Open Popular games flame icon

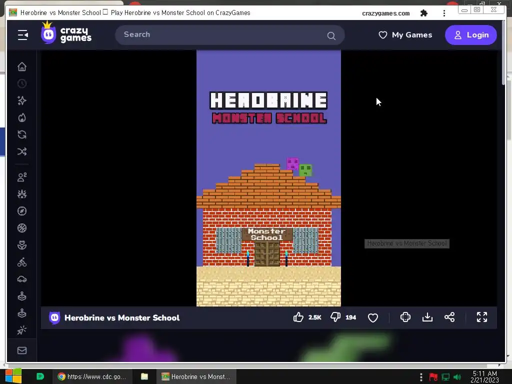[x=22, y=117]
